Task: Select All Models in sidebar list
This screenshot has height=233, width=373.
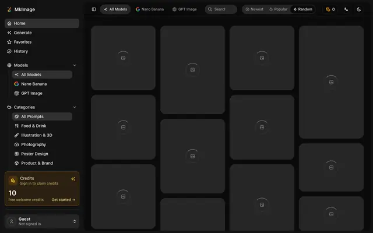Action: [42, 75]
